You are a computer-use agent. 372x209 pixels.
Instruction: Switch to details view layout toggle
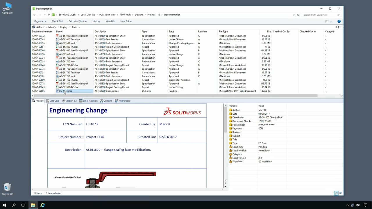pos(336,193)
